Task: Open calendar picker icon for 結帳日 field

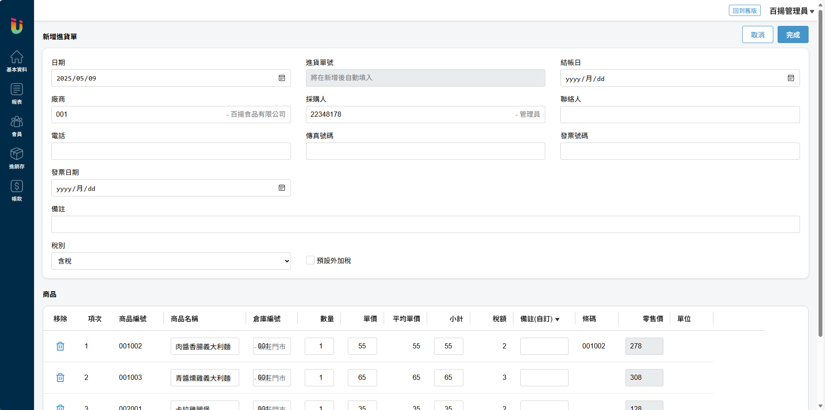Action: (x=791, y=78)
